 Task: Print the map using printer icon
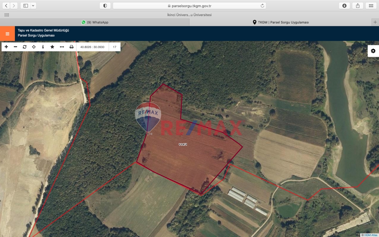coord(71,47)
